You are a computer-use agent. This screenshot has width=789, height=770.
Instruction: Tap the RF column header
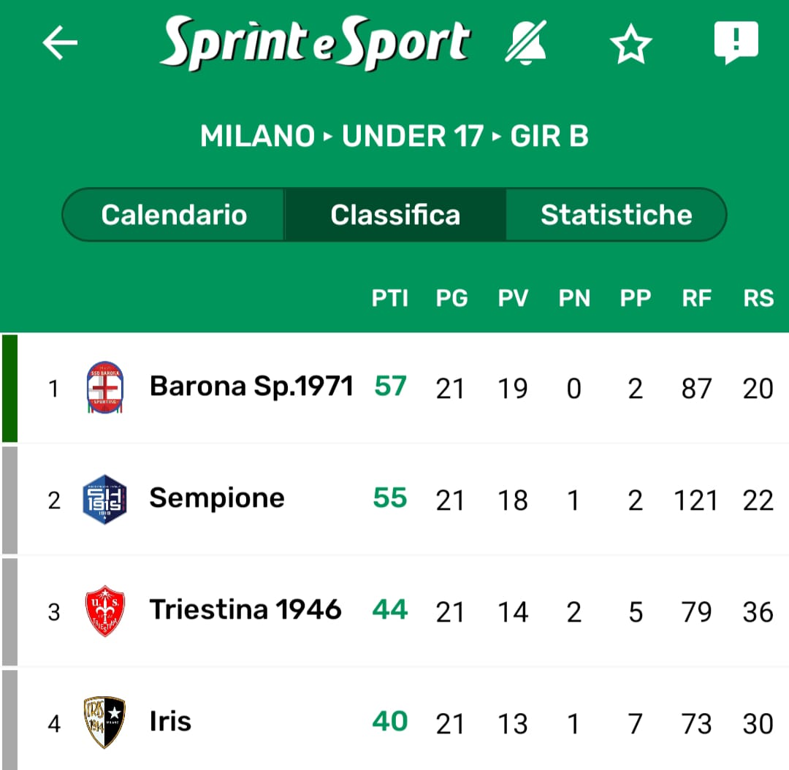coord(696,298)
